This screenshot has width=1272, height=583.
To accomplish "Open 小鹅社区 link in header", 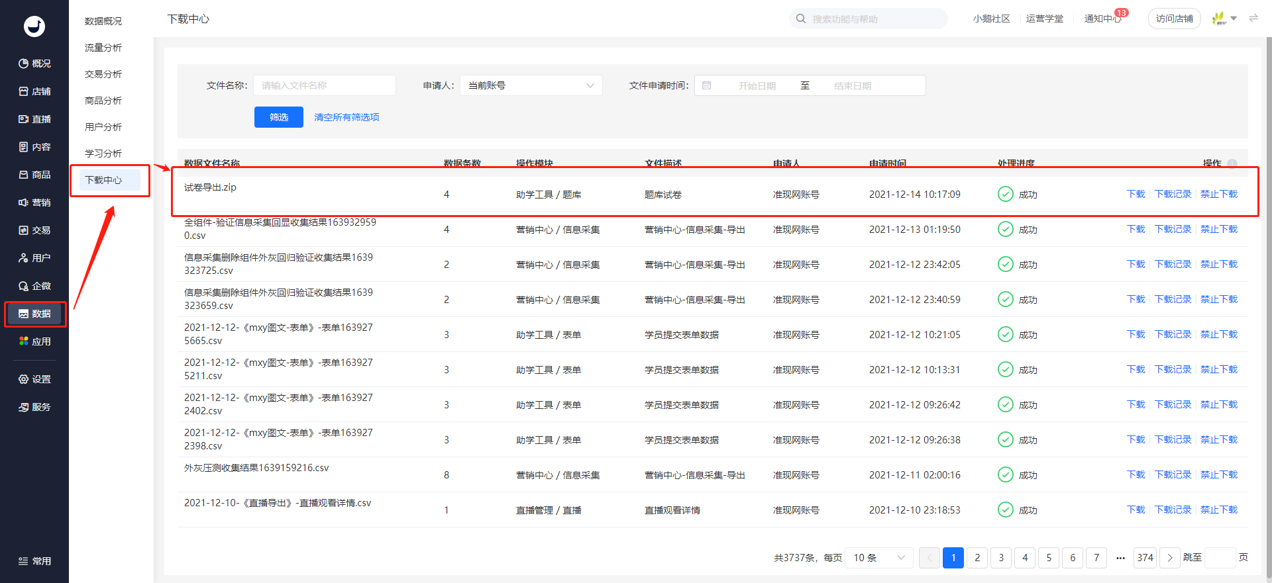I will [992, 19].
